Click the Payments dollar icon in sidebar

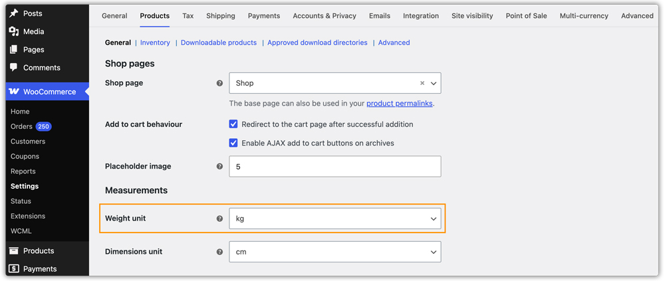coord(14,268)
